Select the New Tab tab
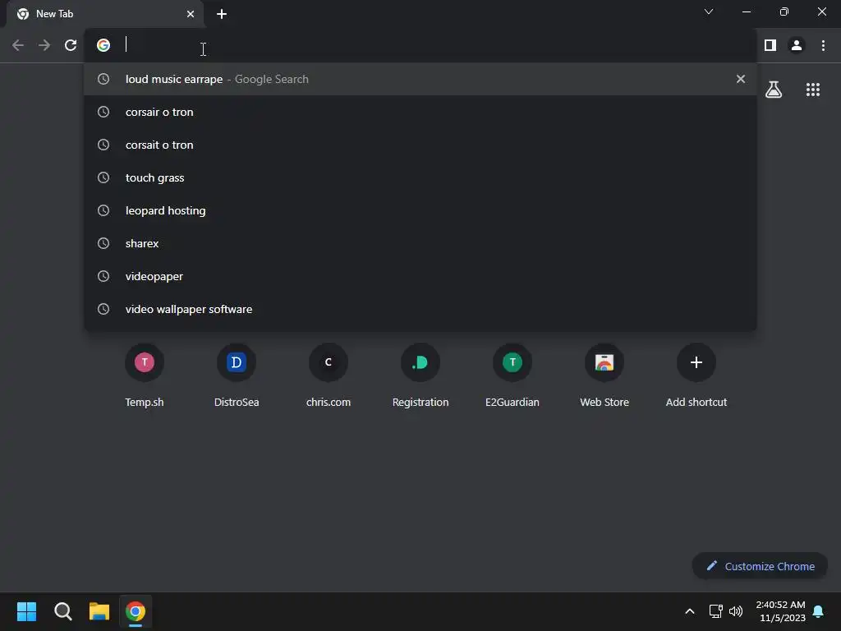The width and height of the screenshot is (841, 631). 104,14
